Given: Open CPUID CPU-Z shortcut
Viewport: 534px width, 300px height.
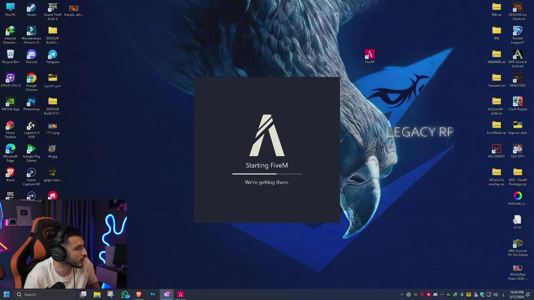Looking at the screenshot, I should click(10, 80).
